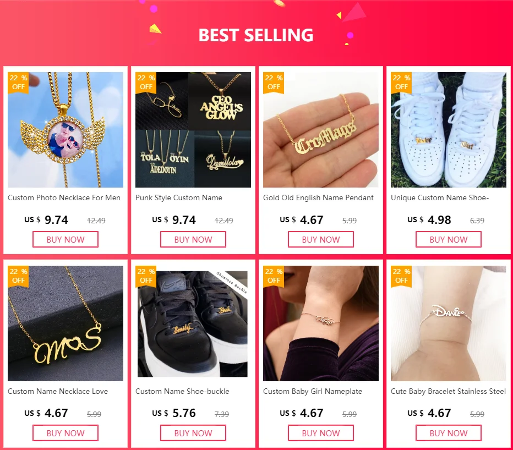
Task: Open Cute Baby Bracelet Stainless Steel title
Action: [448, 392]
